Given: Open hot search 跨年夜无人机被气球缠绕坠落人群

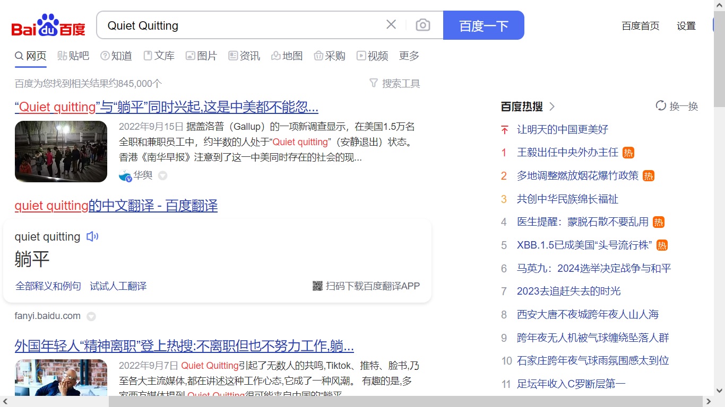Looking at the screenshot, I should point(593,338).
